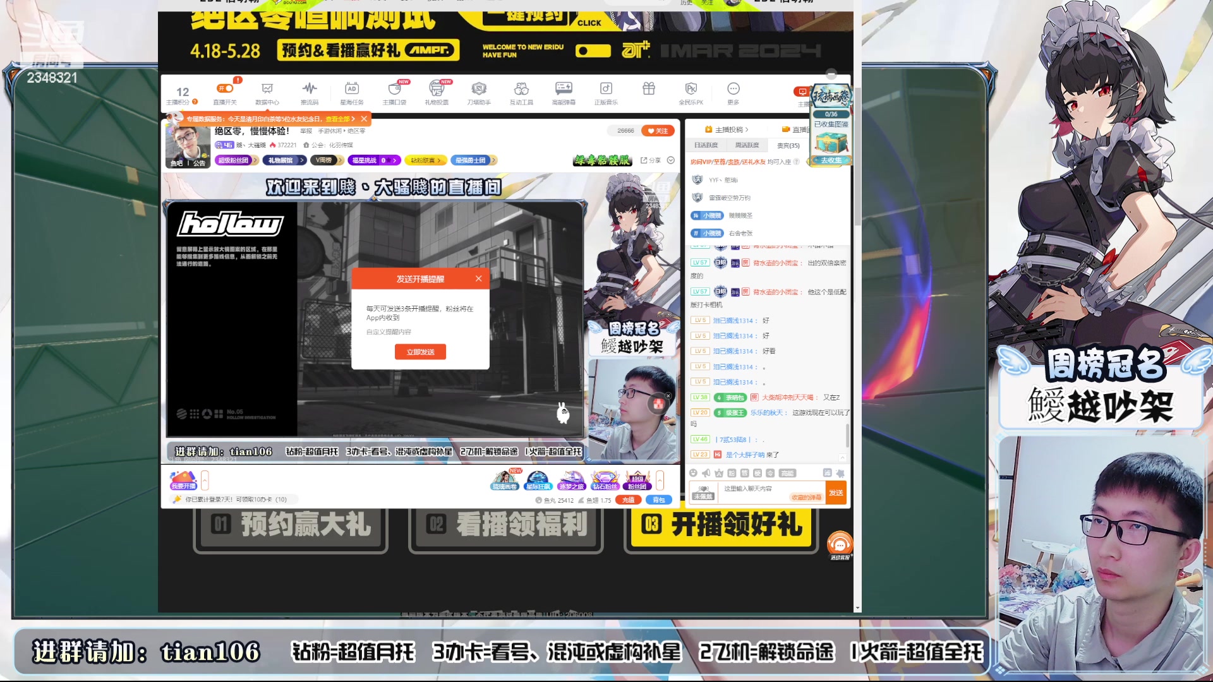Click 公告 under streamer avatar

pos(200,164)
